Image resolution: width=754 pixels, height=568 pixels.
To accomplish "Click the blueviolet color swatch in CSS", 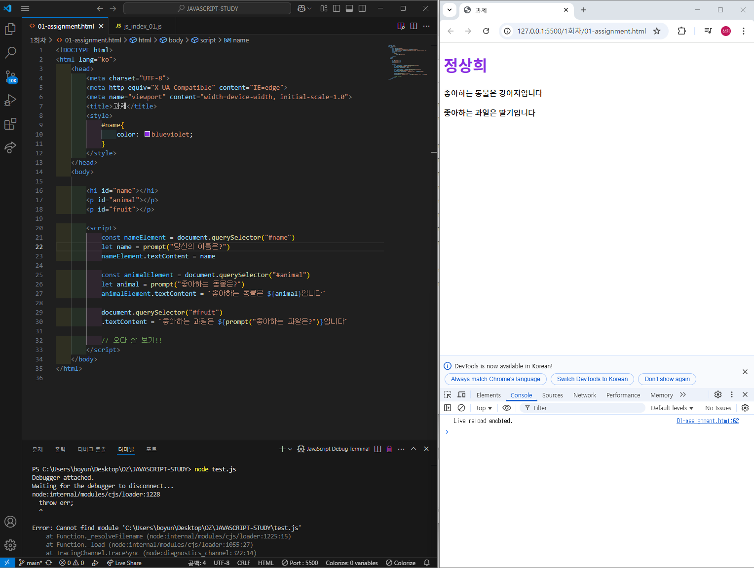I will click(147, 134).
